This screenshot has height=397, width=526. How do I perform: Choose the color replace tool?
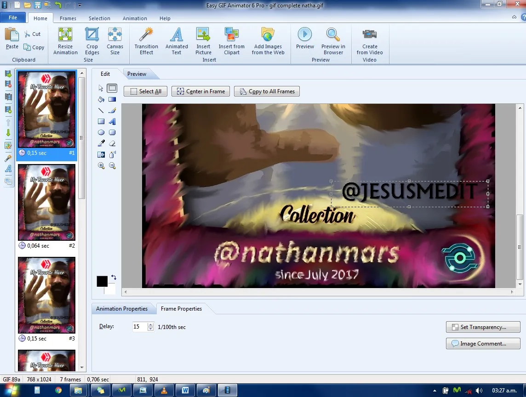pyautogui.click(x=101, y=154)
